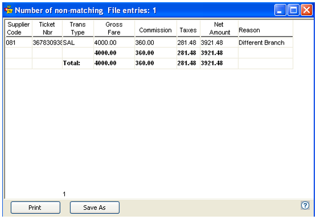Image resolution: width=316 pixels, height=220 pixels.
Task: Click the application icon in title bar
Action: (x=8, y=10)
